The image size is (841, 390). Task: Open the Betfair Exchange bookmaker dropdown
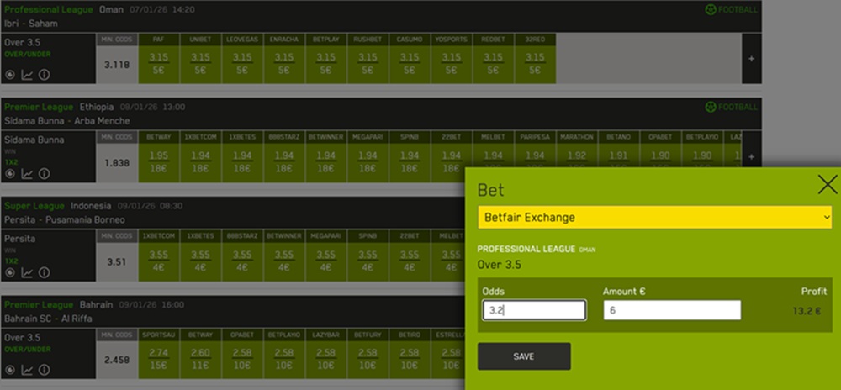tap(655, 218)
